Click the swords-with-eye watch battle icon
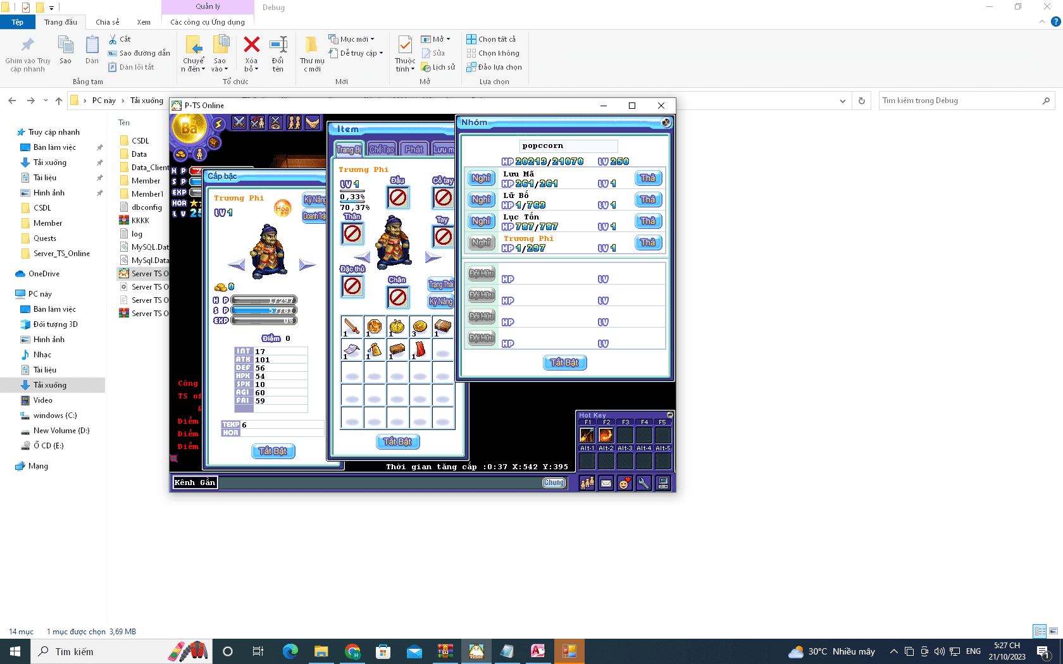The image size is (1063, 664). tap(276, 123)
